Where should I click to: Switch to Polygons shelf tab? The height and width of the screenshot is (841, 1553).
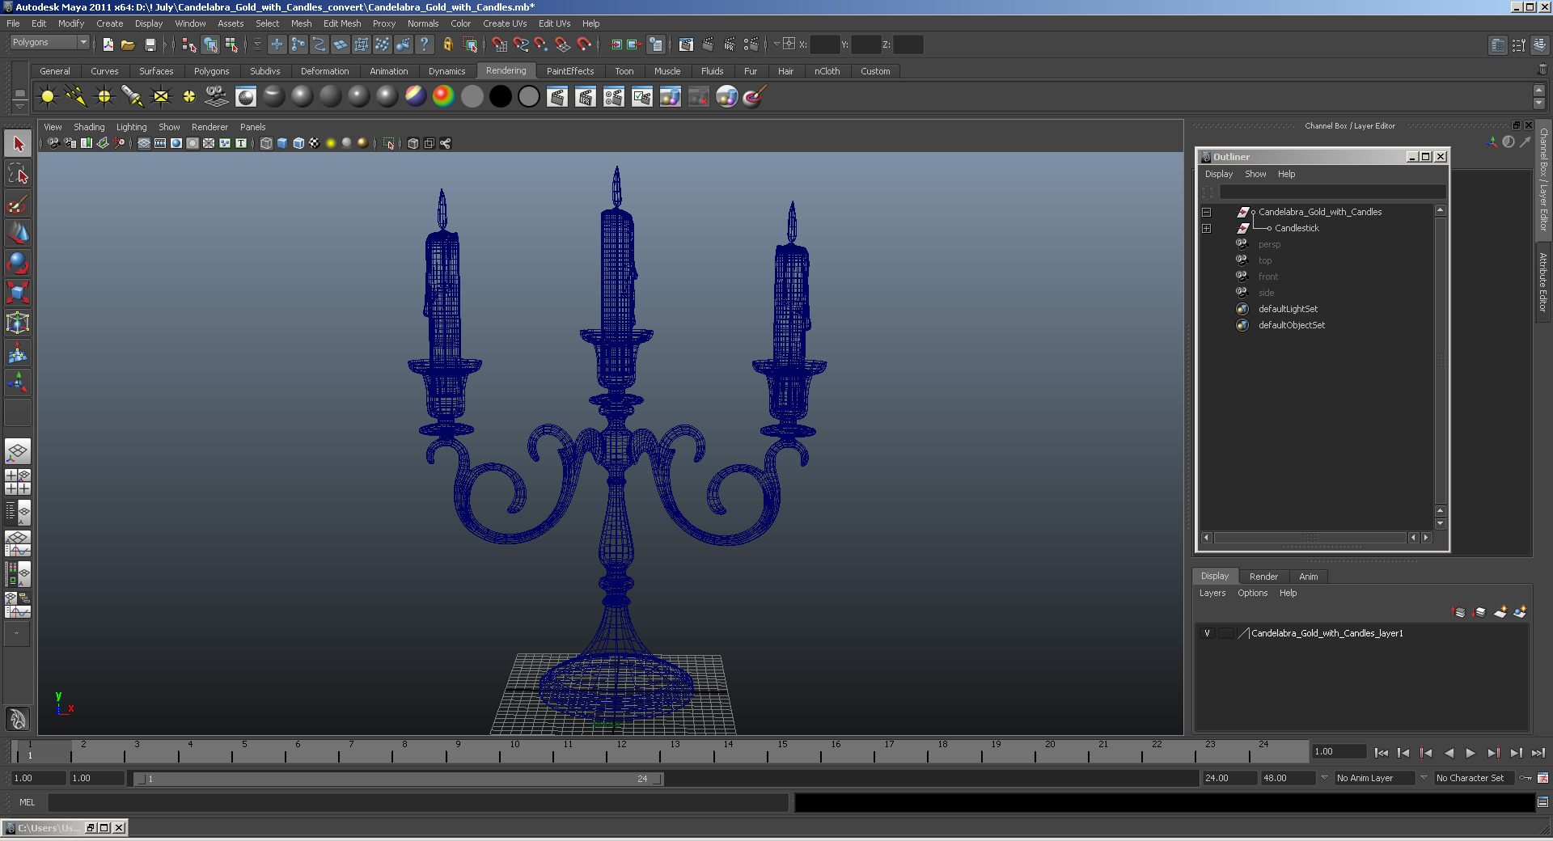point(211,71)
